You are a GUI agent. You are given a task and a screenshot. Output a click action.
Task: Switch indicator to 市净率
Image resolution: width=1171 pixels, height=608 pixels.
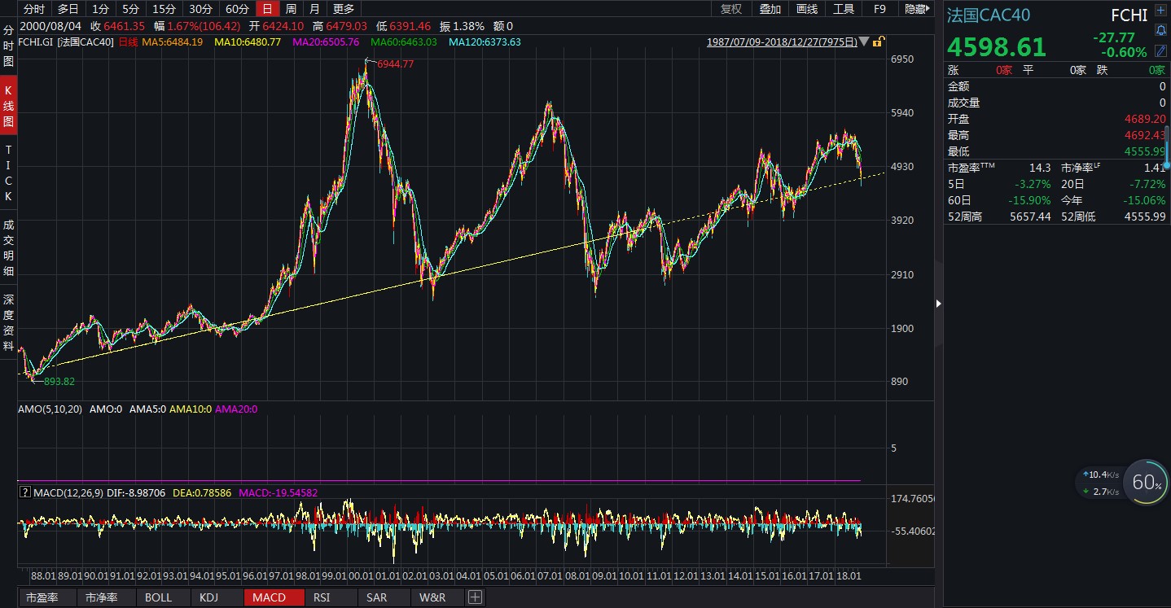click(x=102, y=597)
